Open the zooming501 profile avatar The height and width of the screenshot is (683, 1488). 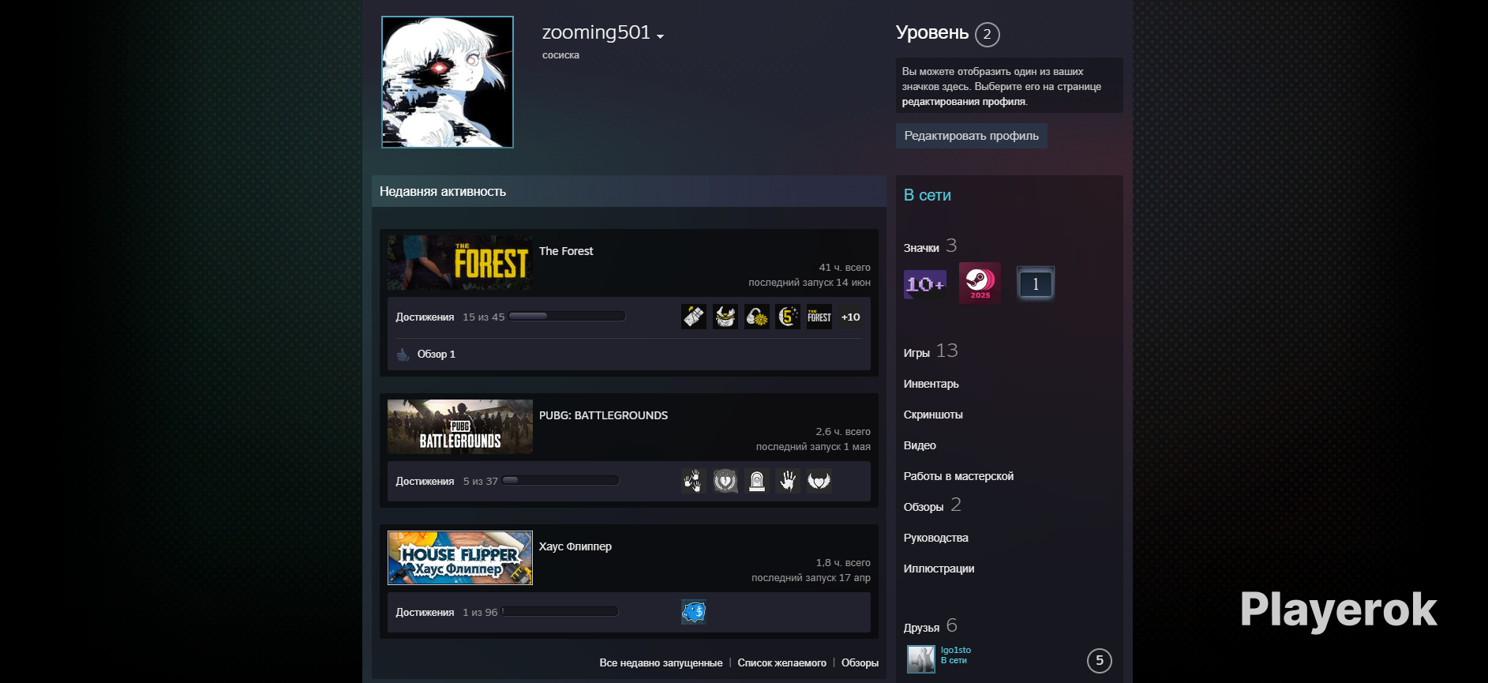coord(448,82)
